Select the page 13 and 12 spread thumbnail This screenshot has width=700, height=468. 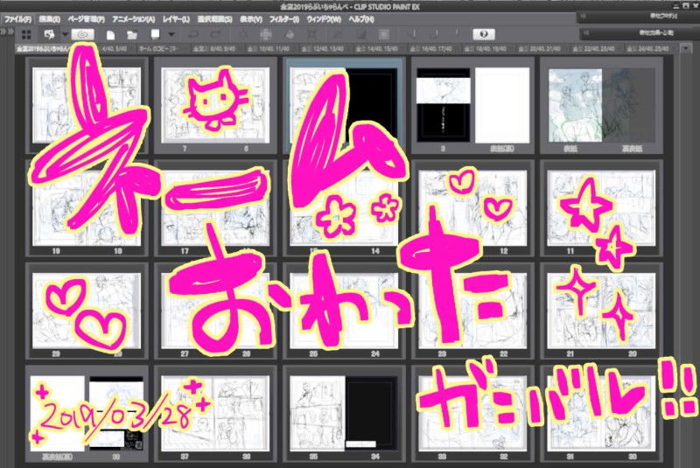coord(472,208)
